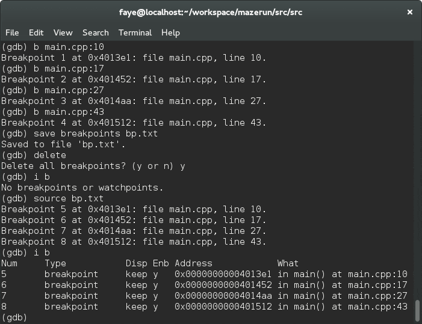
Task: Open the View menu
Action: (63, 33)
